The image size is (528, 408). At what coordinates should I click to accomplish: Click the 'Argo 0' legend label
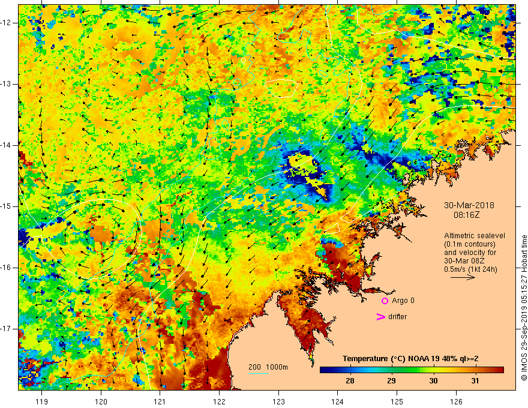pyautogui.click(x=403, y=301)
